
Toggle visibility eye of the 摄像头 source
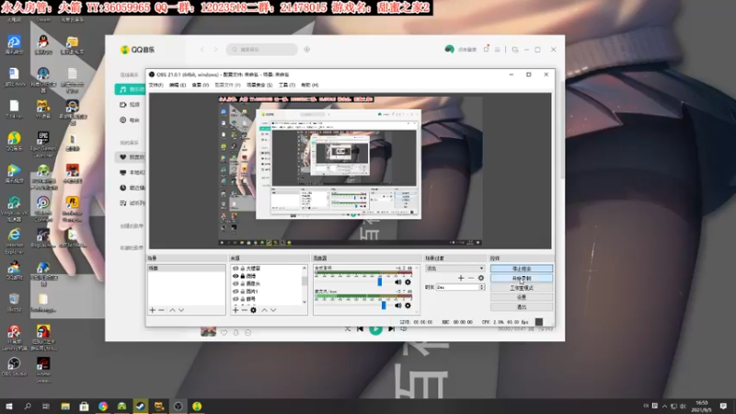point(236,283)
